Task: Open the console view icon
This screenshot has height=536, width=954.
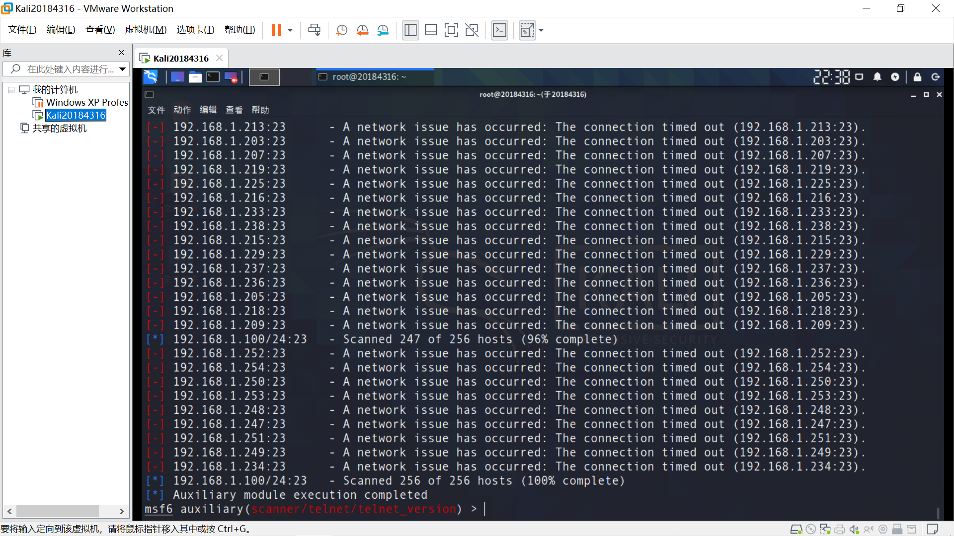Action: tap(499, 30)
